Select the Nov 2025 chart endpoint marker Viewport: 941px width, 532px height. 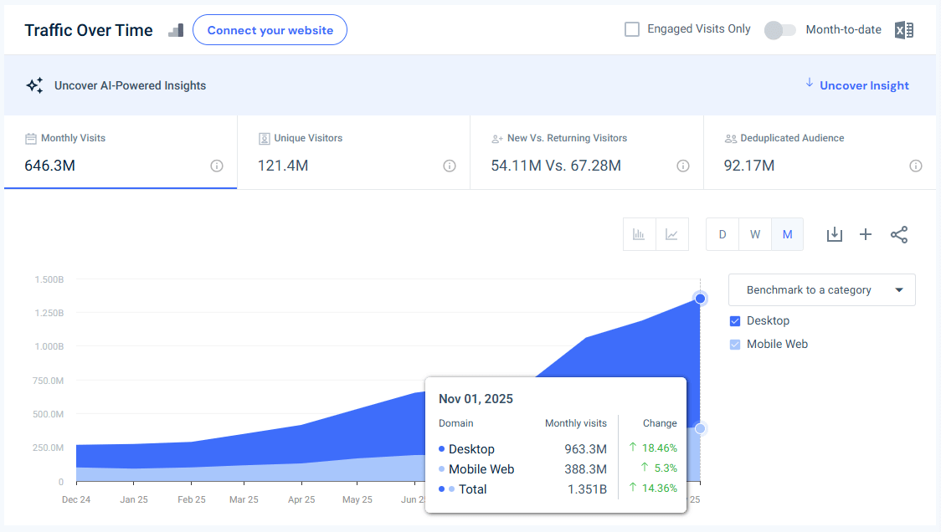[x=700, y=298]
